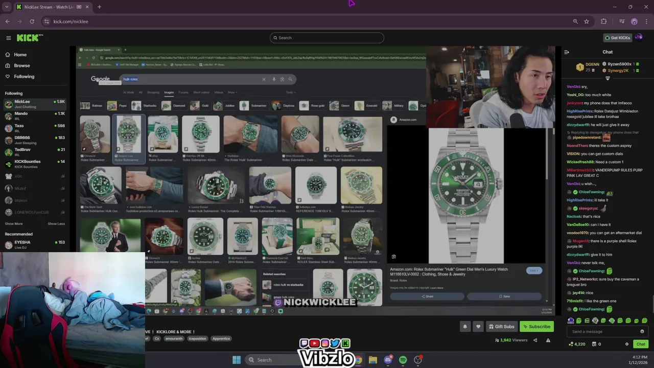Open offline LONEWOLFanCUB channel
Image resolution: width=654 pixels, height=368 pixels.
(x=35, y=212)
